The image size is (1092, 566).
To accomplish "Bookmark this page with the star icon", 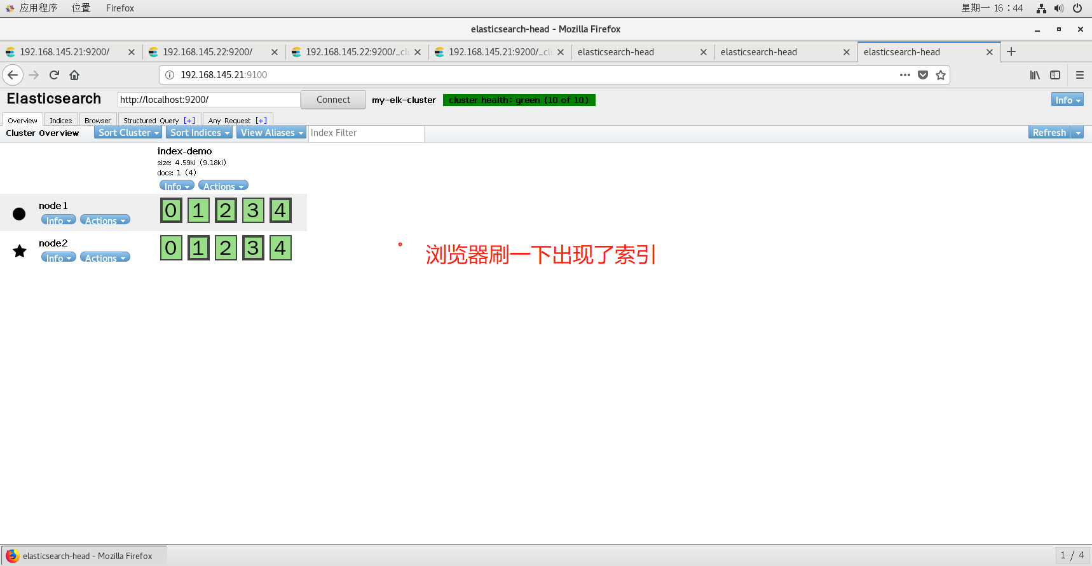I will pyautogui.click(x=941, y=75).
